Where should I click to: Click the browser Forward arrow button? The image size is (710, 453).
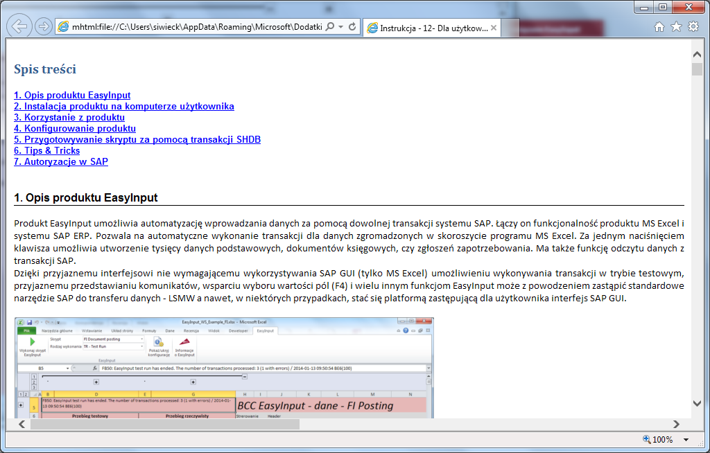click(44, 27)
